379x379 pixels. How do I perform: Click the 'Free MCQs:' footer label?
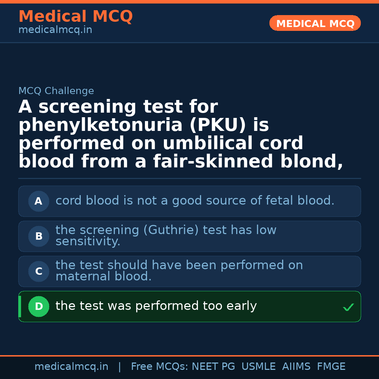click(160, 367)
